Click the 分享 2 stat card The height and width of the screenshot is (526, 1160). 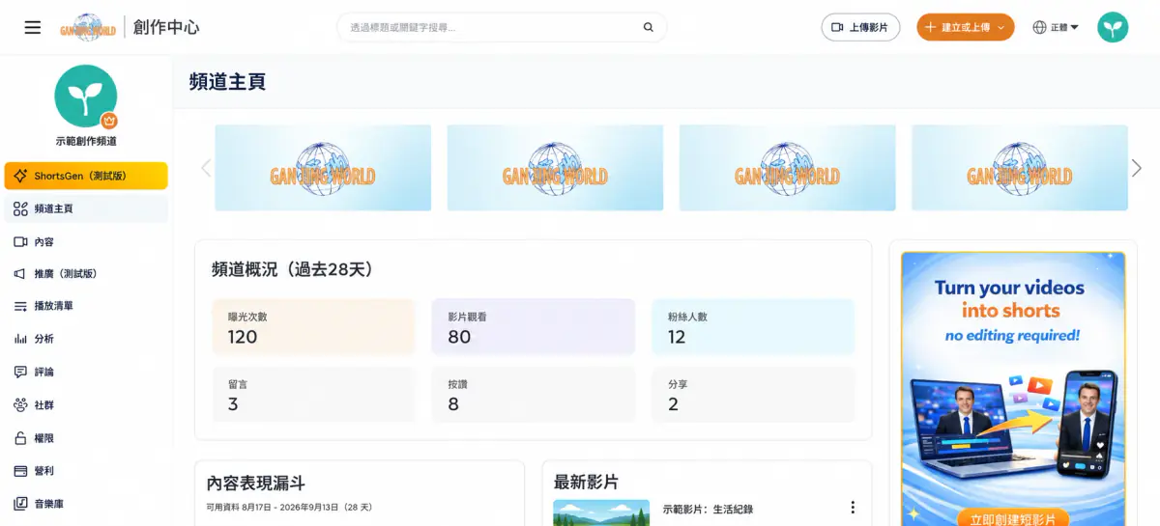pos(753,394)
